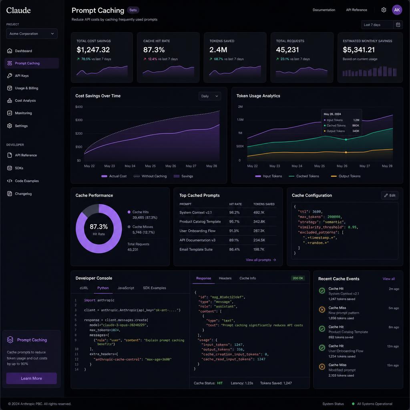Image resolution: width=410 pixels, height=410 pixels.
Task: Click the green All Systems Operational status dot
Action: point(353,404)
